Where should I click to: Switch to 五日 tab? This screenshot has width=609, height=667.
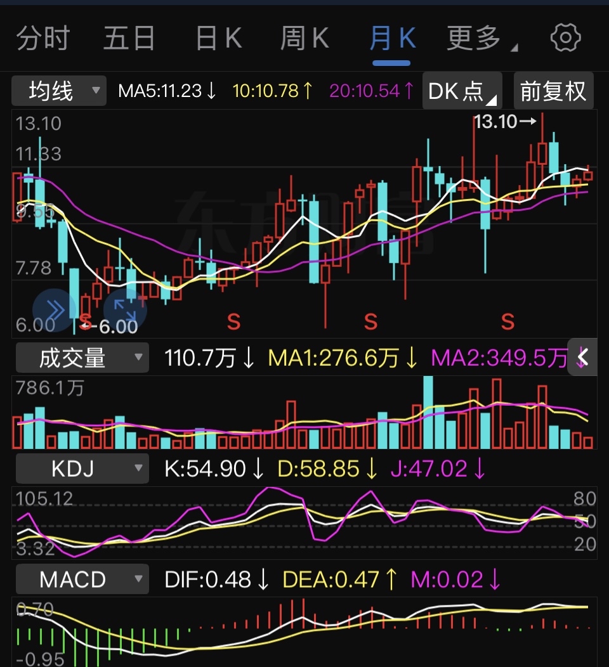pos(129,38)
